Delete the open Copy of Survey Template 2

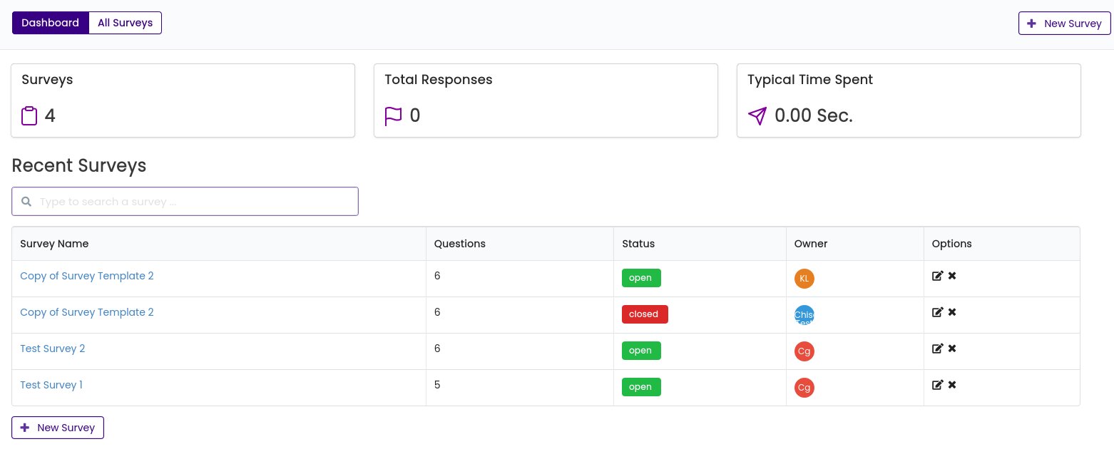(x=952, y=276)
